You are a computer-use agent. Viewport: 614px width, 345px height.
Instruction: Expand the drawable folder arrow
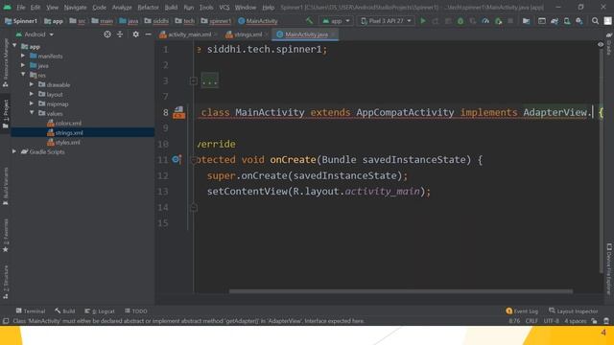pyautogui.click(x=32, y=84)
